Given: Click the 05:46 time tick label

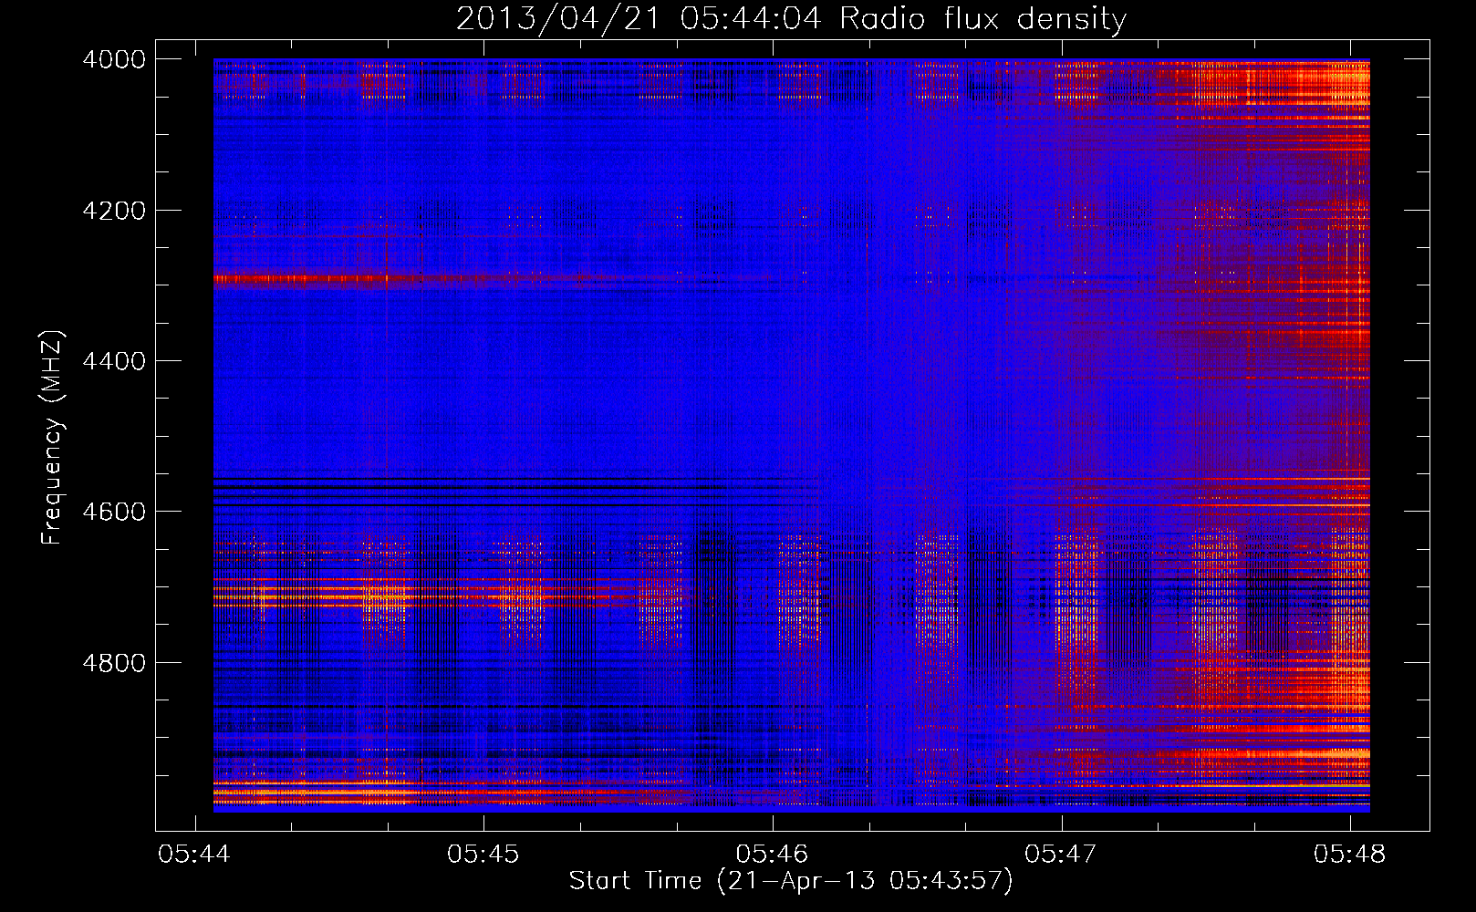Looking at the screenshot, I should (773, 854).
